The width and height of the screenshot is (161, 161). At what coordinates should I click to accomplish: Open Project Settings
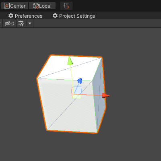coord(74,16)
